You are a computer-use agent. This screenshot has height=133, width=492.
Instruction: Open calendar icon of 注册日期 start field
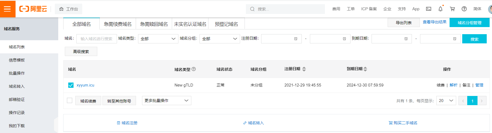[x=296, y=39]
